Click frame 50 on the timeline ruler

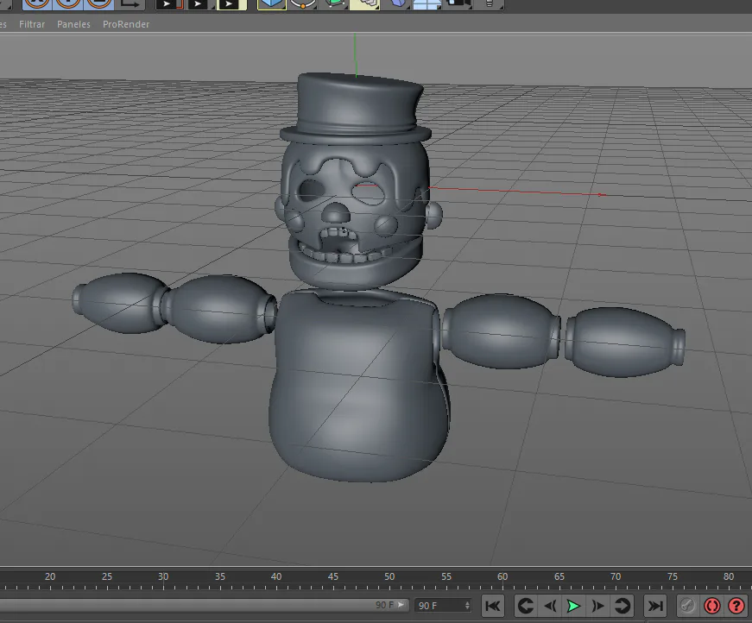389,577
